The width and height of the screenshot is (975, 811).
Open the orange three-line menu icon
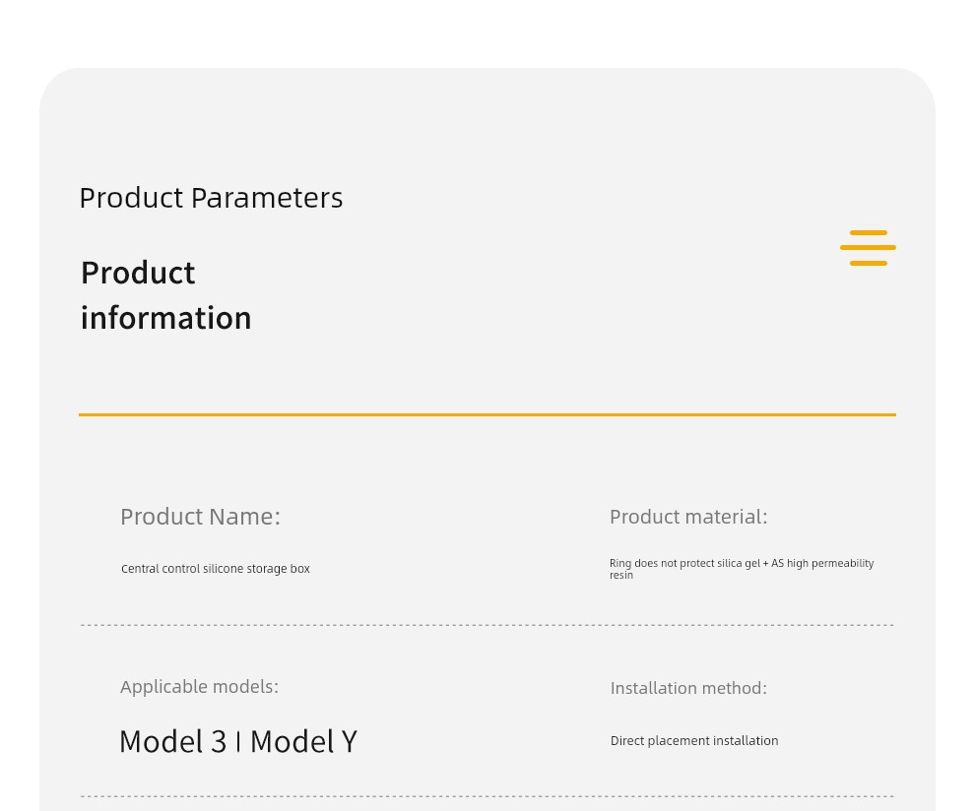click(868, 248)
